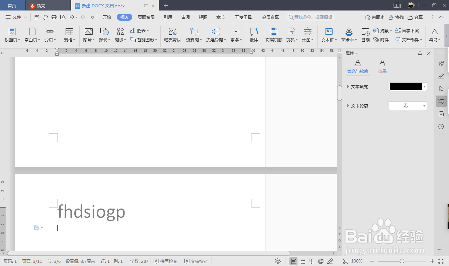This screenshot has width=449, height=266.
Task: Click the black text fill color swatch
Action: coord(406,87)
